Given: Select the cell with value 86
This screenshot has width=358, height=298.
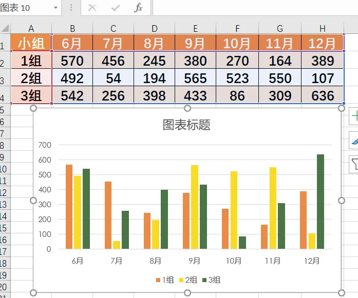Looking at the screenshot, I should click(x=237, y=95).
